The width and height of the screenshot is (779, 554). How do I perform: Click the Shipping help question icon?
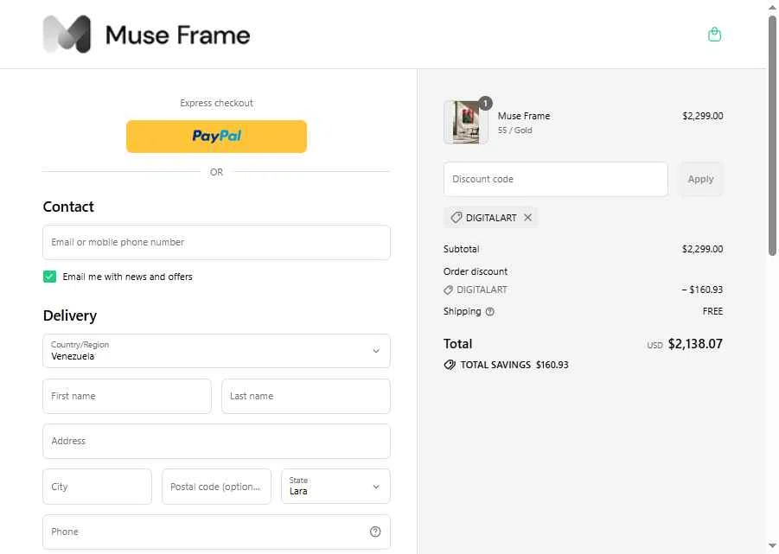pos(490,312)
